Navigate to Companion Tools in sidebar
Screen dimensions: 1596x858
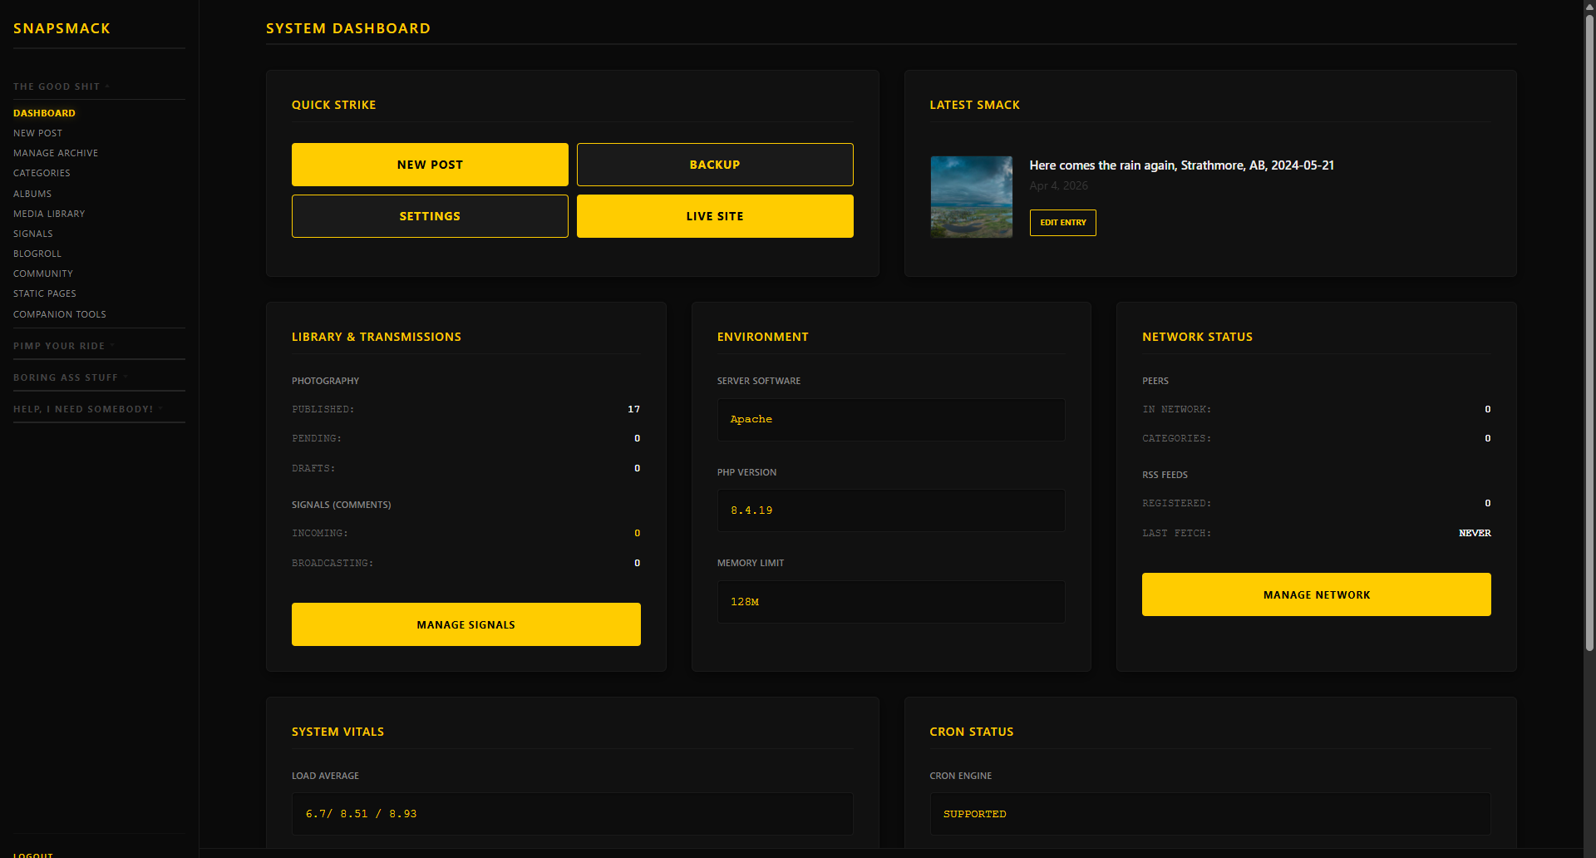tap(60, 314)
